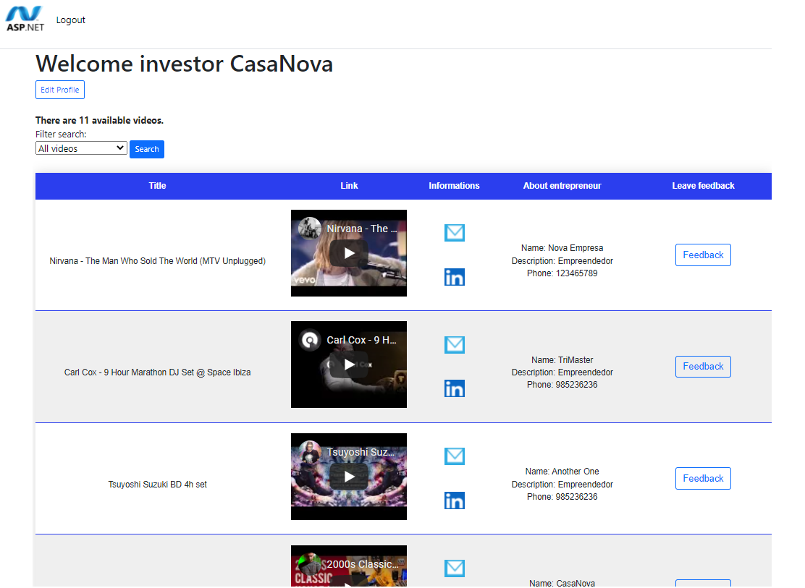Play the Tsuyoshi Suzuki set video

349,477
